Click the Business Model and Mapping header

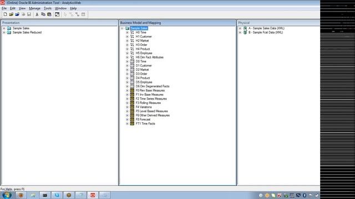[177, 23]
